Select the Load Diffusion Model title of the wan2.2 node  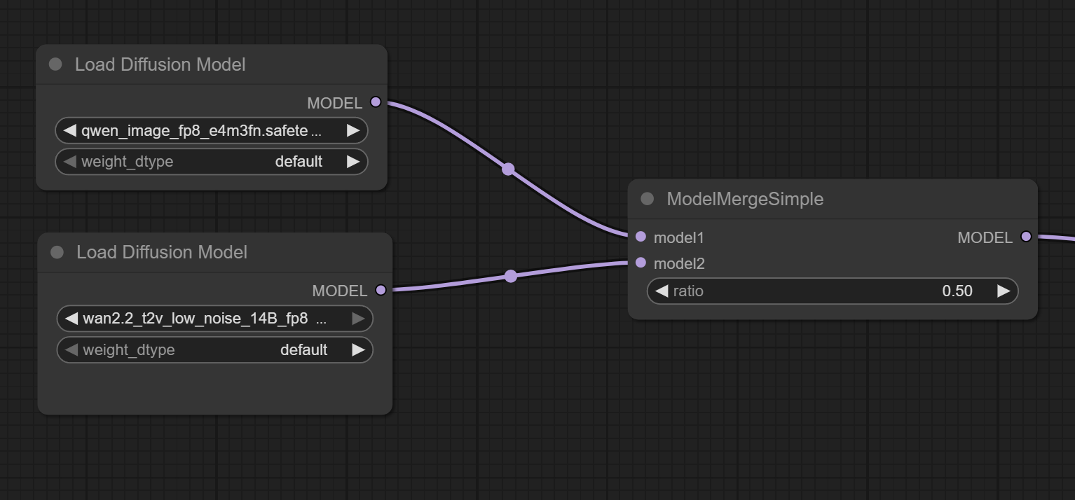162,252
